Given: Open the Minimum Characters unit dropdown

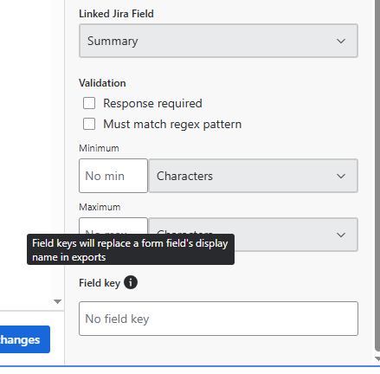Looking at the screenshot, I should click(x=254, y=176).
